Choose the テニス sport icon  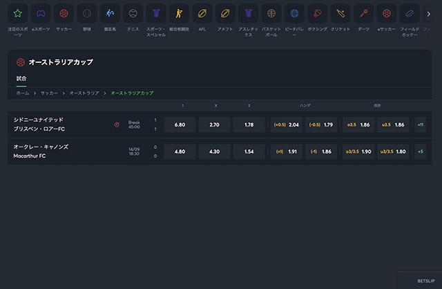(x=133, y=13)
